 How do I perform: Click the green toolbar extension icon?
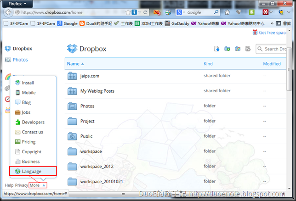click(x=251, y=12)
